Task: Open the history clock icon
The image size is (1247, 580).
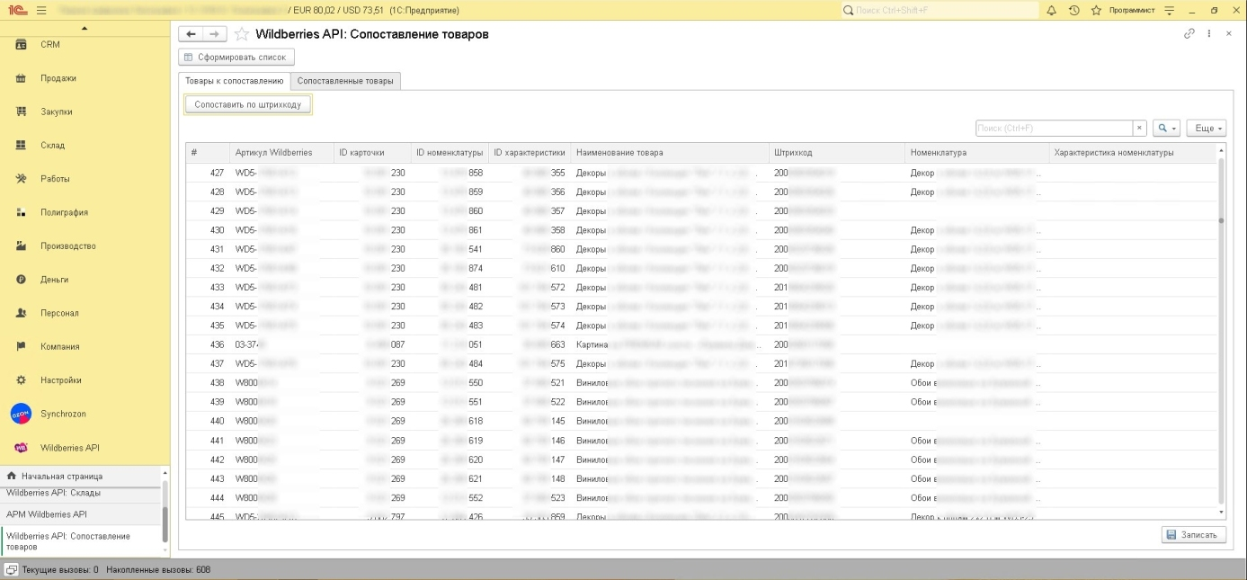Action: [1073, 10]
